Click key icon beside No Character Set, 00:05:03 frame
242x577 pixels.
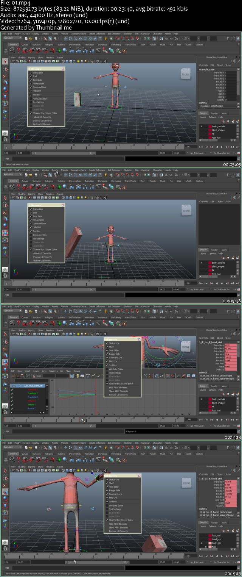click(235, 153)
